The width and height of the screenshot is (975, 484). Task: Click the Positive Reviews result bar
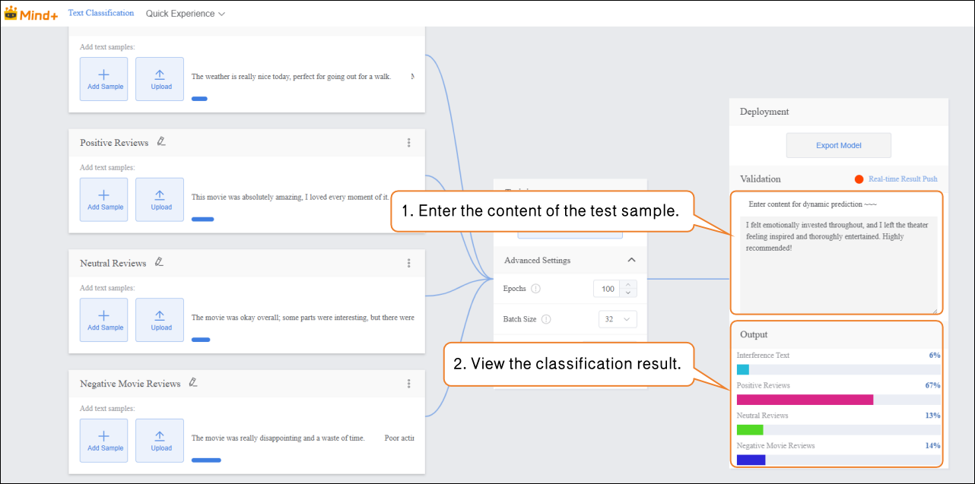tap(805, 400)
